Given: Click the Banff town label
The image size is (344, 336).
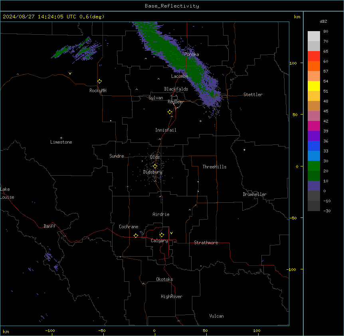Looking at the screenshot, I should point(49,226).
